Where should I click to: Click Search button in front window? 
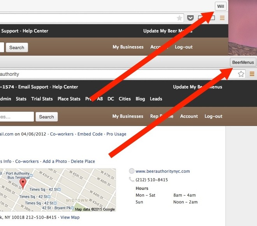(x=47, y=116)
